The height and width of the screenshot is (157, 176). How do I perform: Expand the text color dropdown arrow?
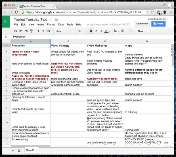(x=110, y=32)
